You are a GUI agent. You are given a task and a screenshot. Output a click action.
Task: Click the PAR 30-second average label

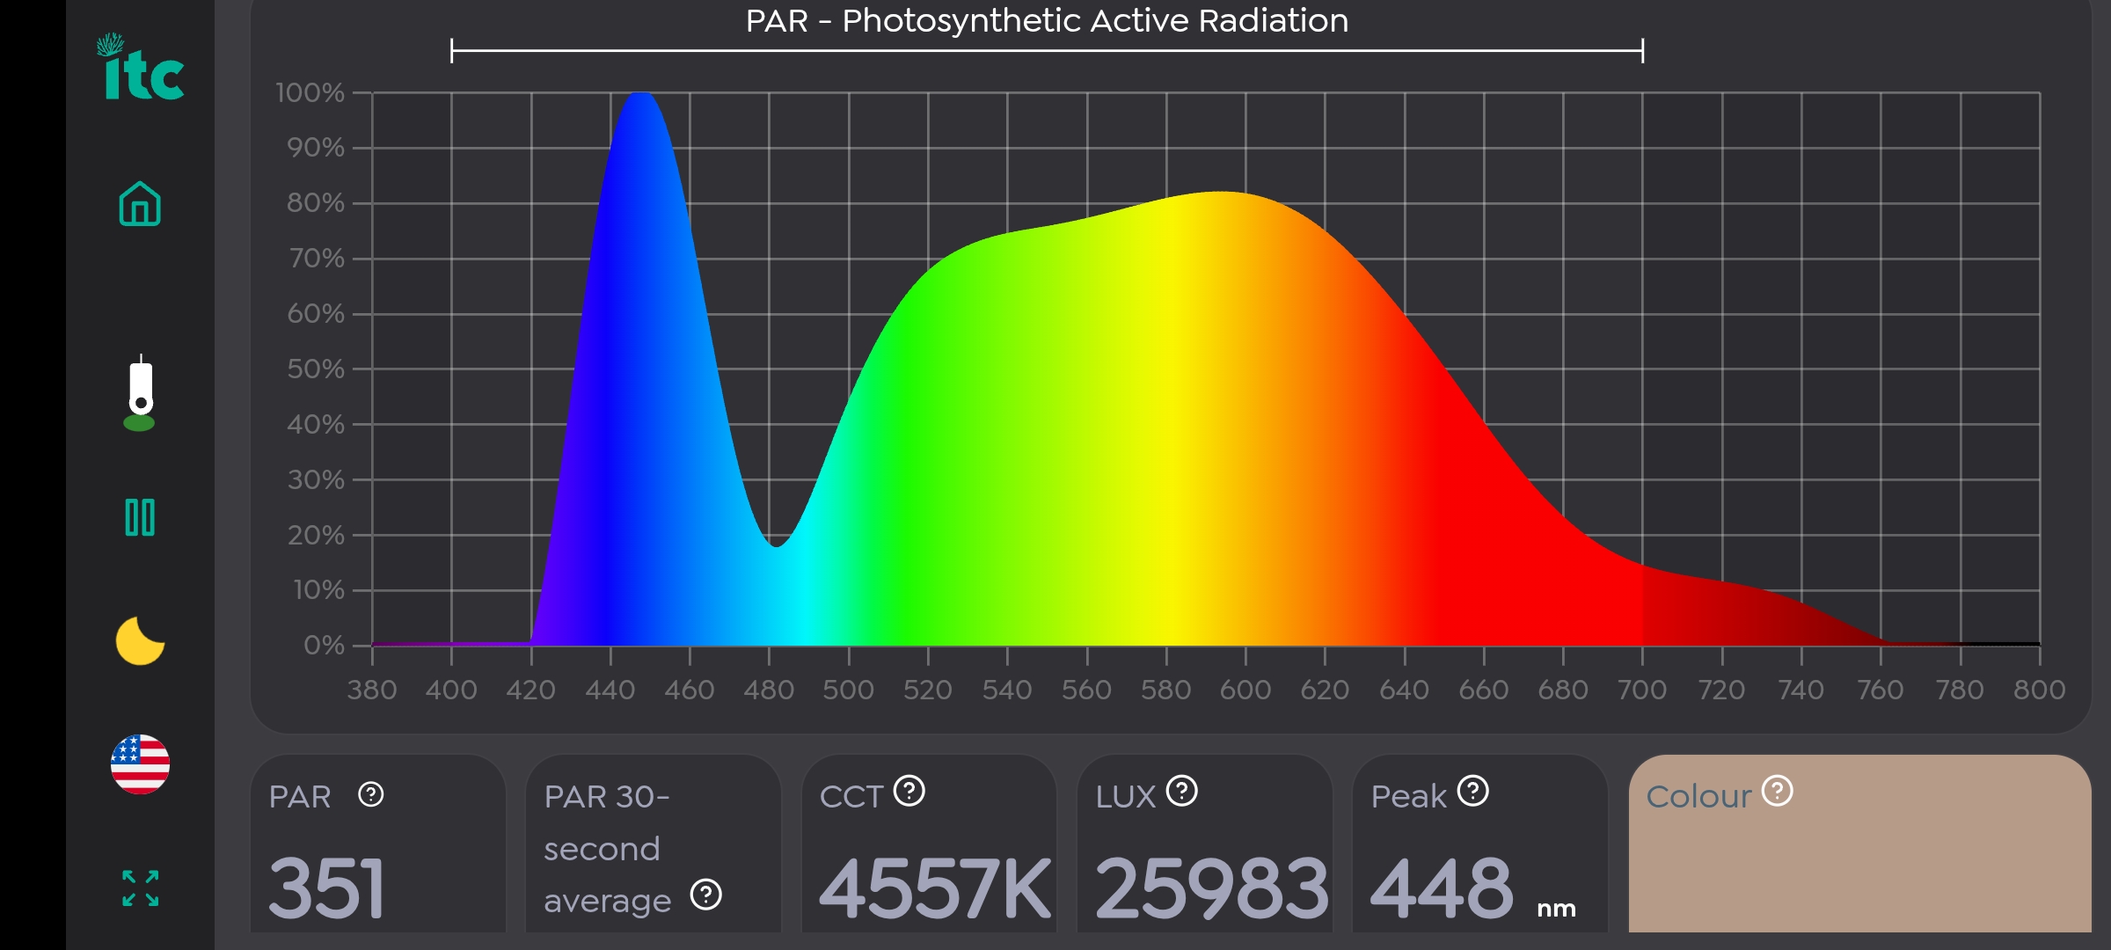[x=607, y=849]
